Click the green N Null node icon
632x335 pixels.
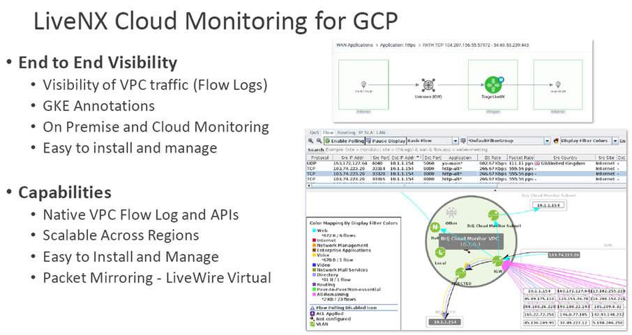click(435, 227)
